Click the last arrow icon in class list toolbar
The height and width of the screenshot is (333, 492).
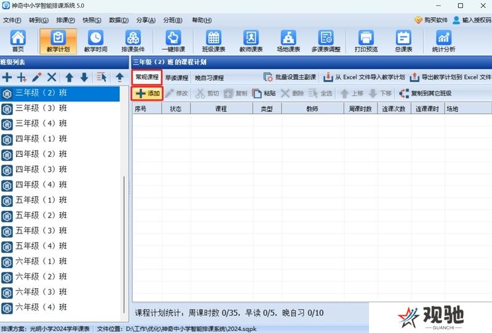pos(119,77)
